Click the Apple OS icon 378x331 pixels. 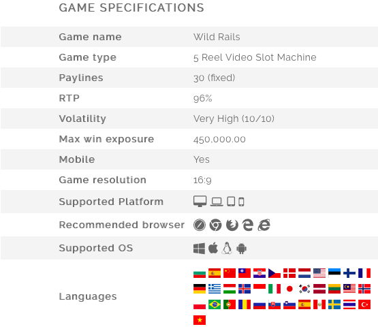(x=213, y=248)
